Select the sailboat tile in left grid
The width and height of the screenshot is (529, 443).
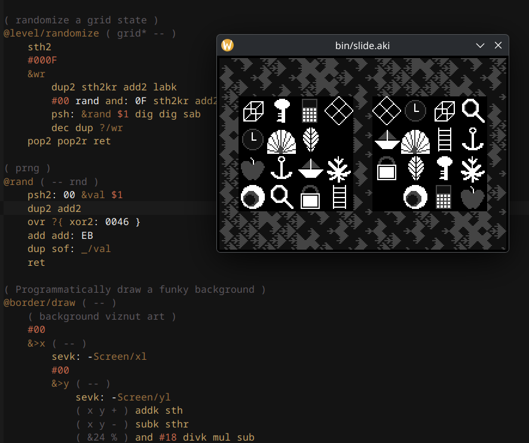tap(310, 169)
